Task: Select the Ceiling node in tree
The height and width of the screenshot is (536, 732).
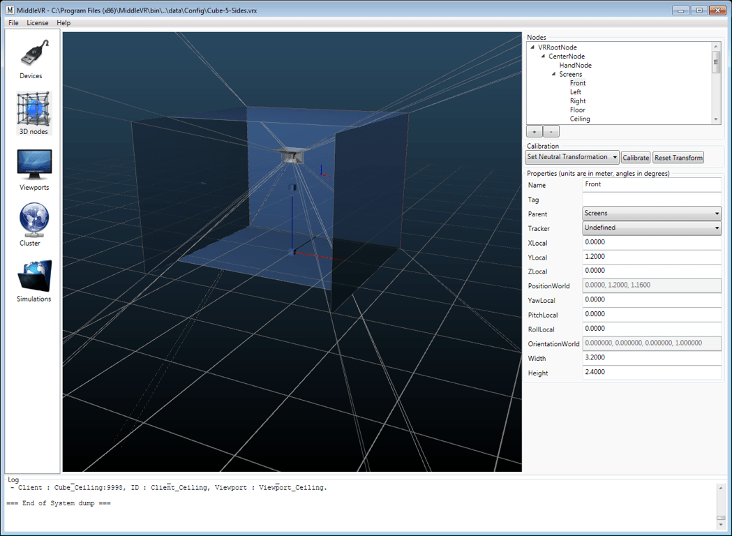Action: coord(580,119)
